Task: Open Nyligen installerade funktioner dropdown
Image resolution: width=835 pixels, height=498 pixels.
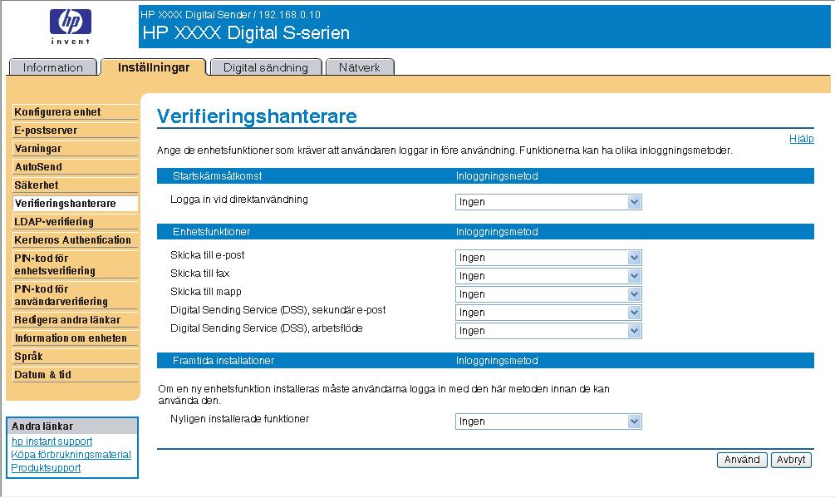Action: click(548, 422)
